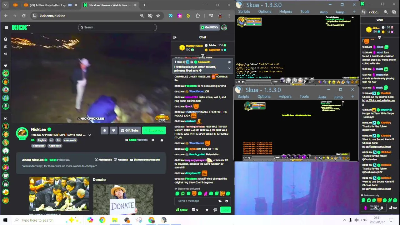Open the kicks balance 4,540 indicator
The width and height of the screenshot is (400, 225).
click(x=182, y=210)
